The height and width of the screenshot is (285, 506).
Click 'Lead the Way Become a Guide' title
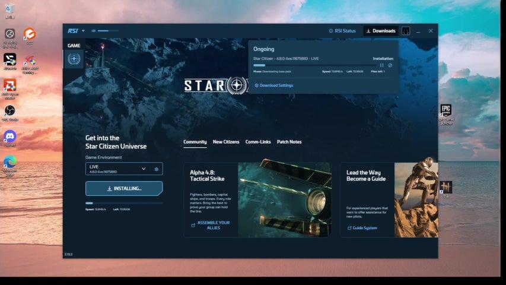(366, 176)
